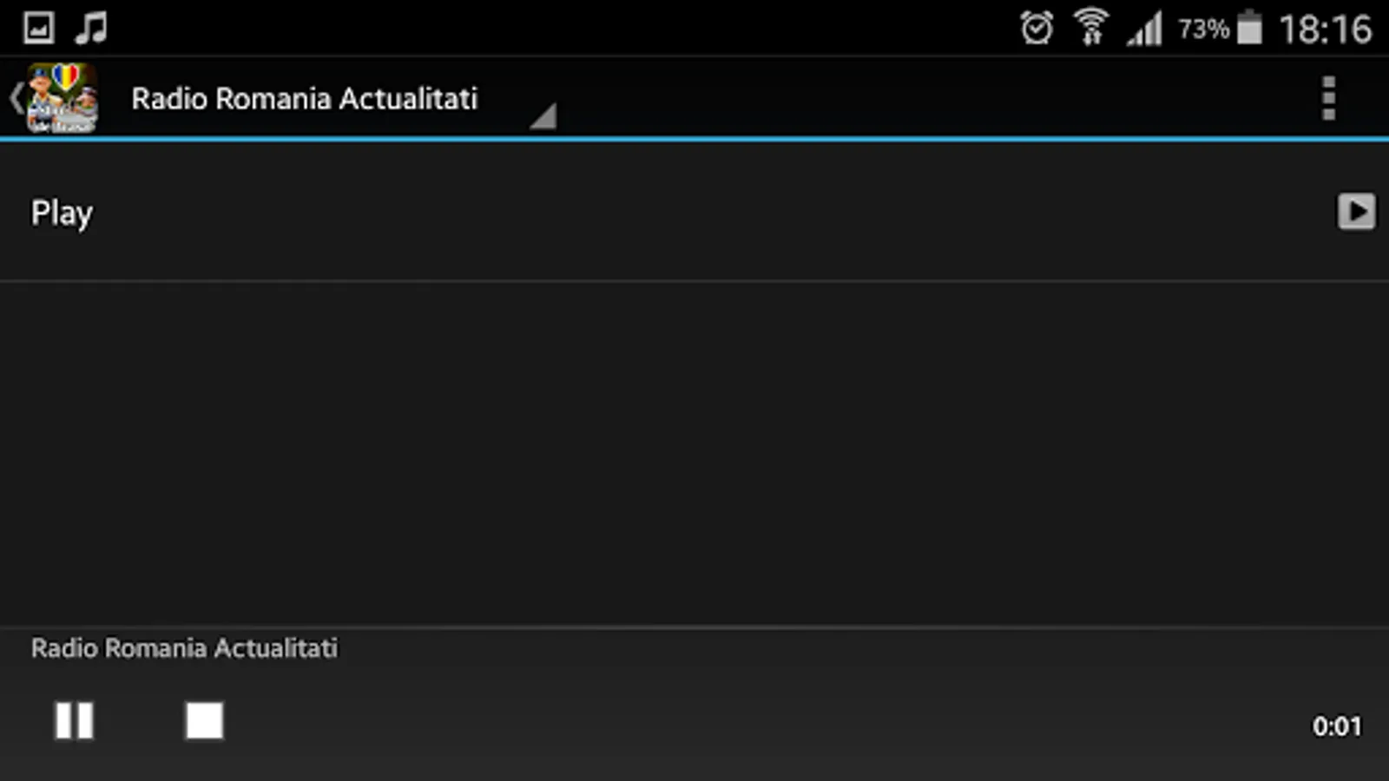Tap the battery indicator icon

coord(1249,27)
